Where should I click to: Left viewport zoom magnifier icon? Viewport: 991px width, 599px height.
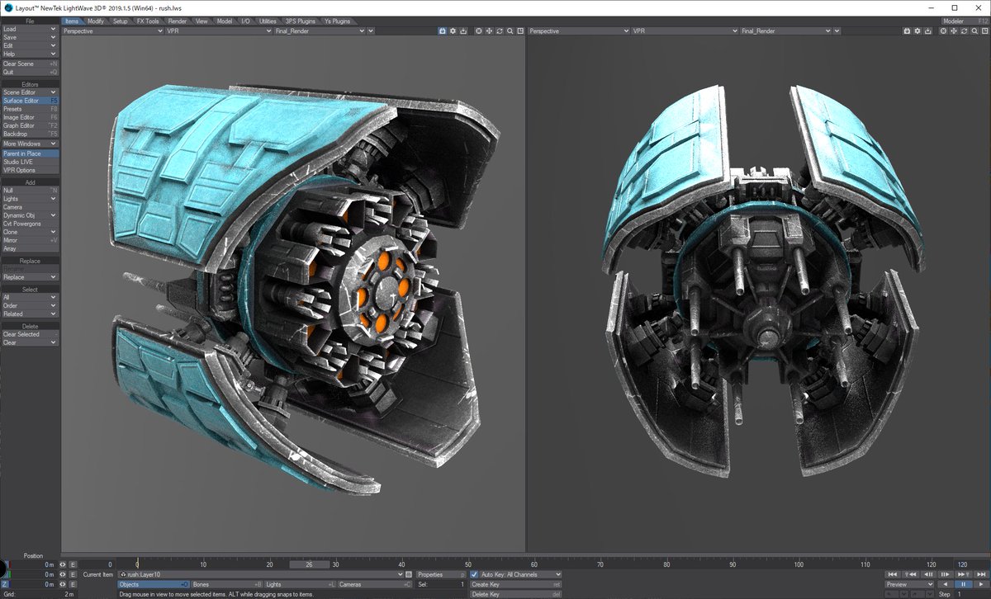tap(510, 31)
